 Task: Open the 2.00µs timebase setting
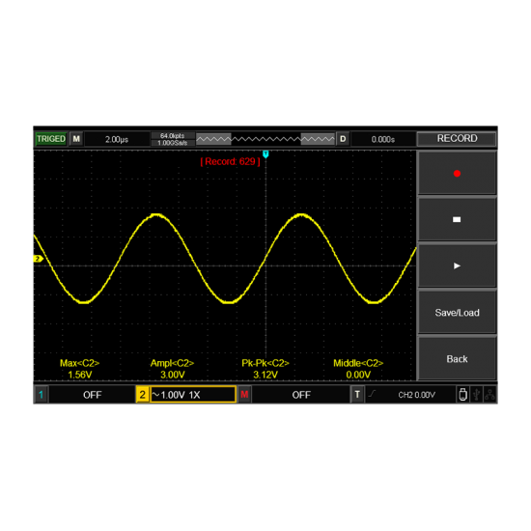click(x=117, y=139)
